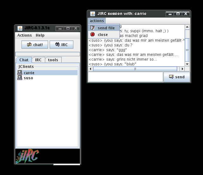Viewport: 203px width, 175px height.
Task: Choose send file from actions menu
Action: [x=104, y=28]
